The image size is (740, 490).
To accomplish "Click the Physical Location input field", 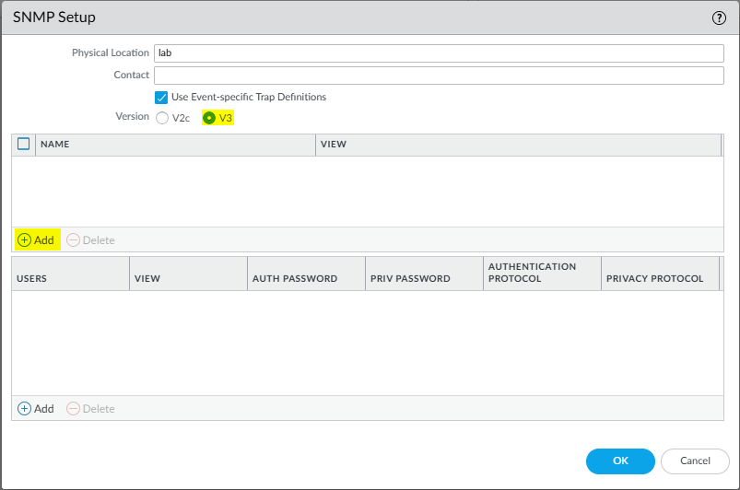I will 439,53.
